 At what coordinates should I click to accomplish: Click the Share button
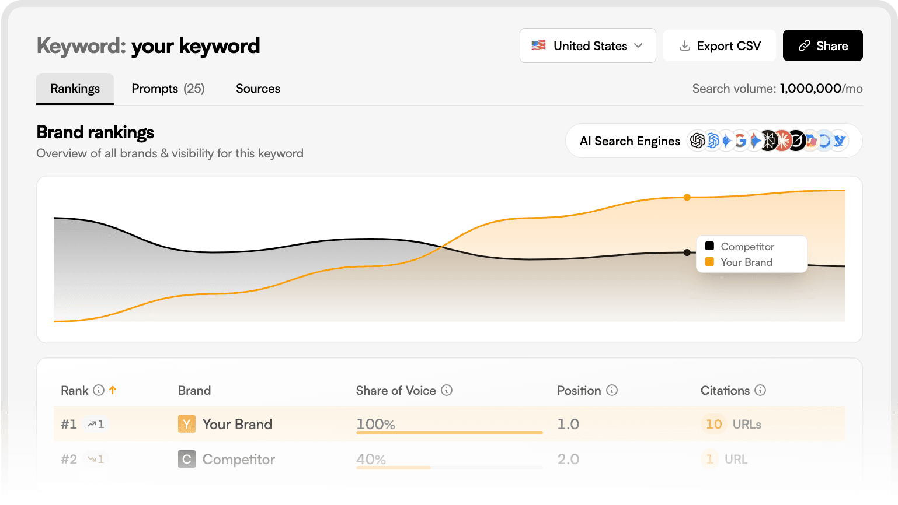point(823,45)
